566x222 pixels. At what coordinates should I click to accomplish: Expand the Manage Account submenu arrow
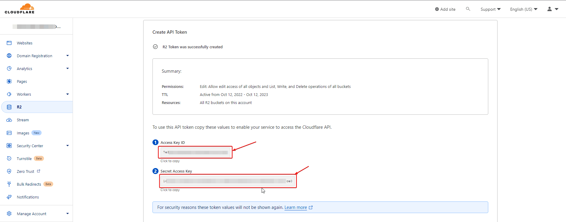pyautogui.click(x=68, y=214)
